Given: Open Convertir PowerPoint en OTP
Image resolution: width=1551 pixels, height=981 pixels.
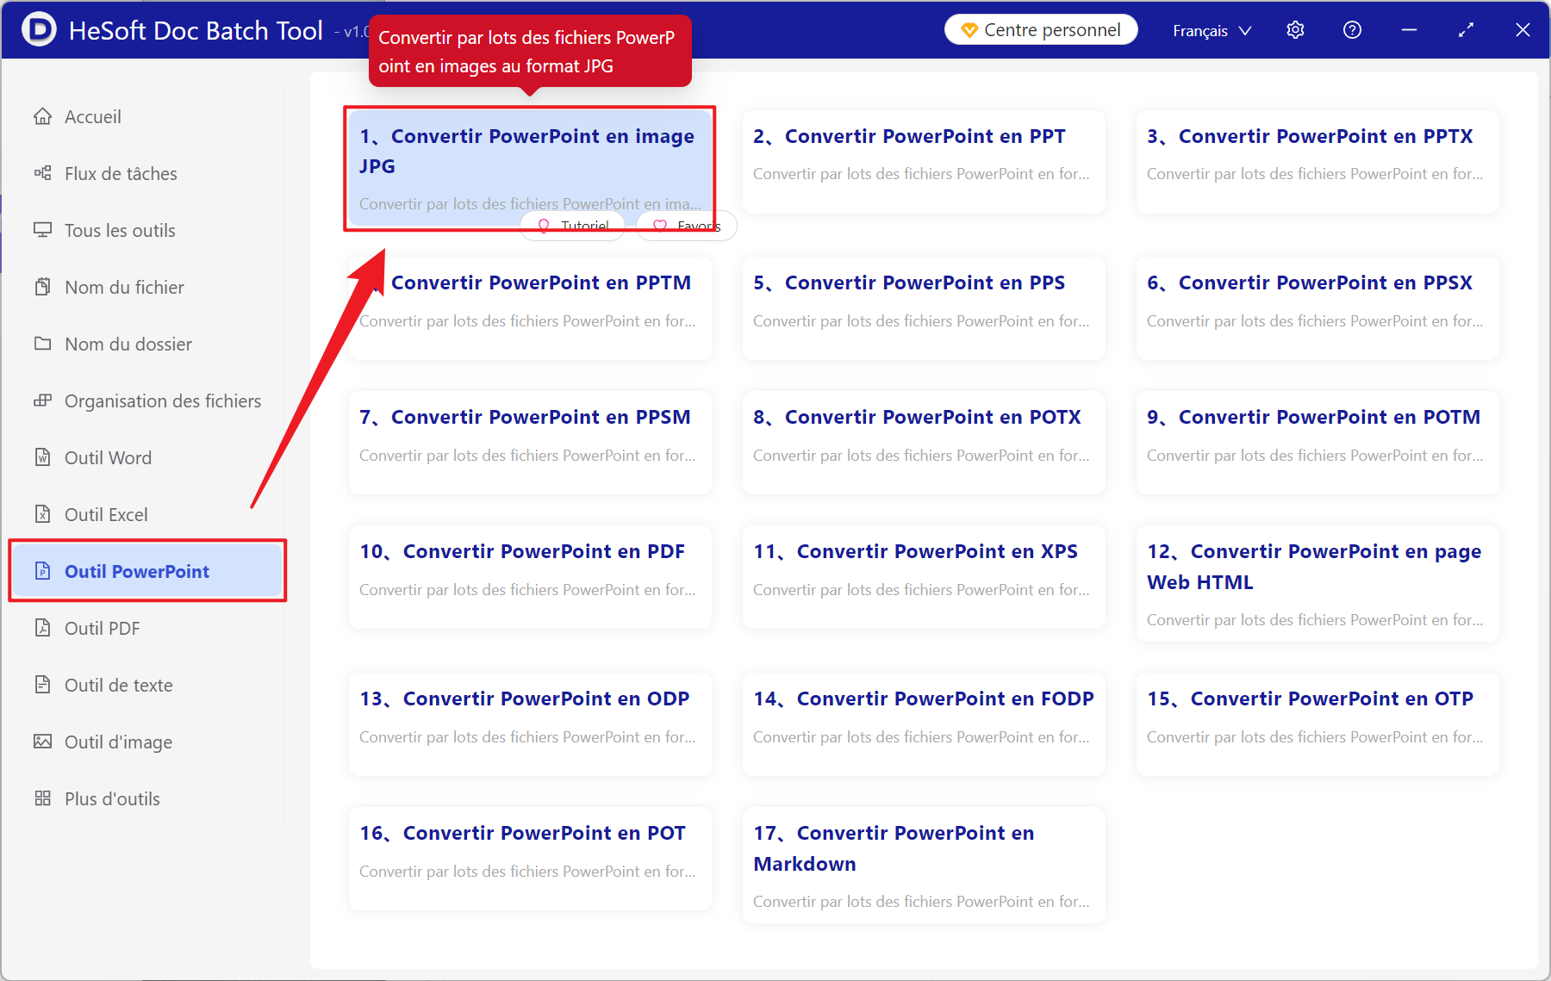Looking at the screenshot, I should coord(1317,723).
